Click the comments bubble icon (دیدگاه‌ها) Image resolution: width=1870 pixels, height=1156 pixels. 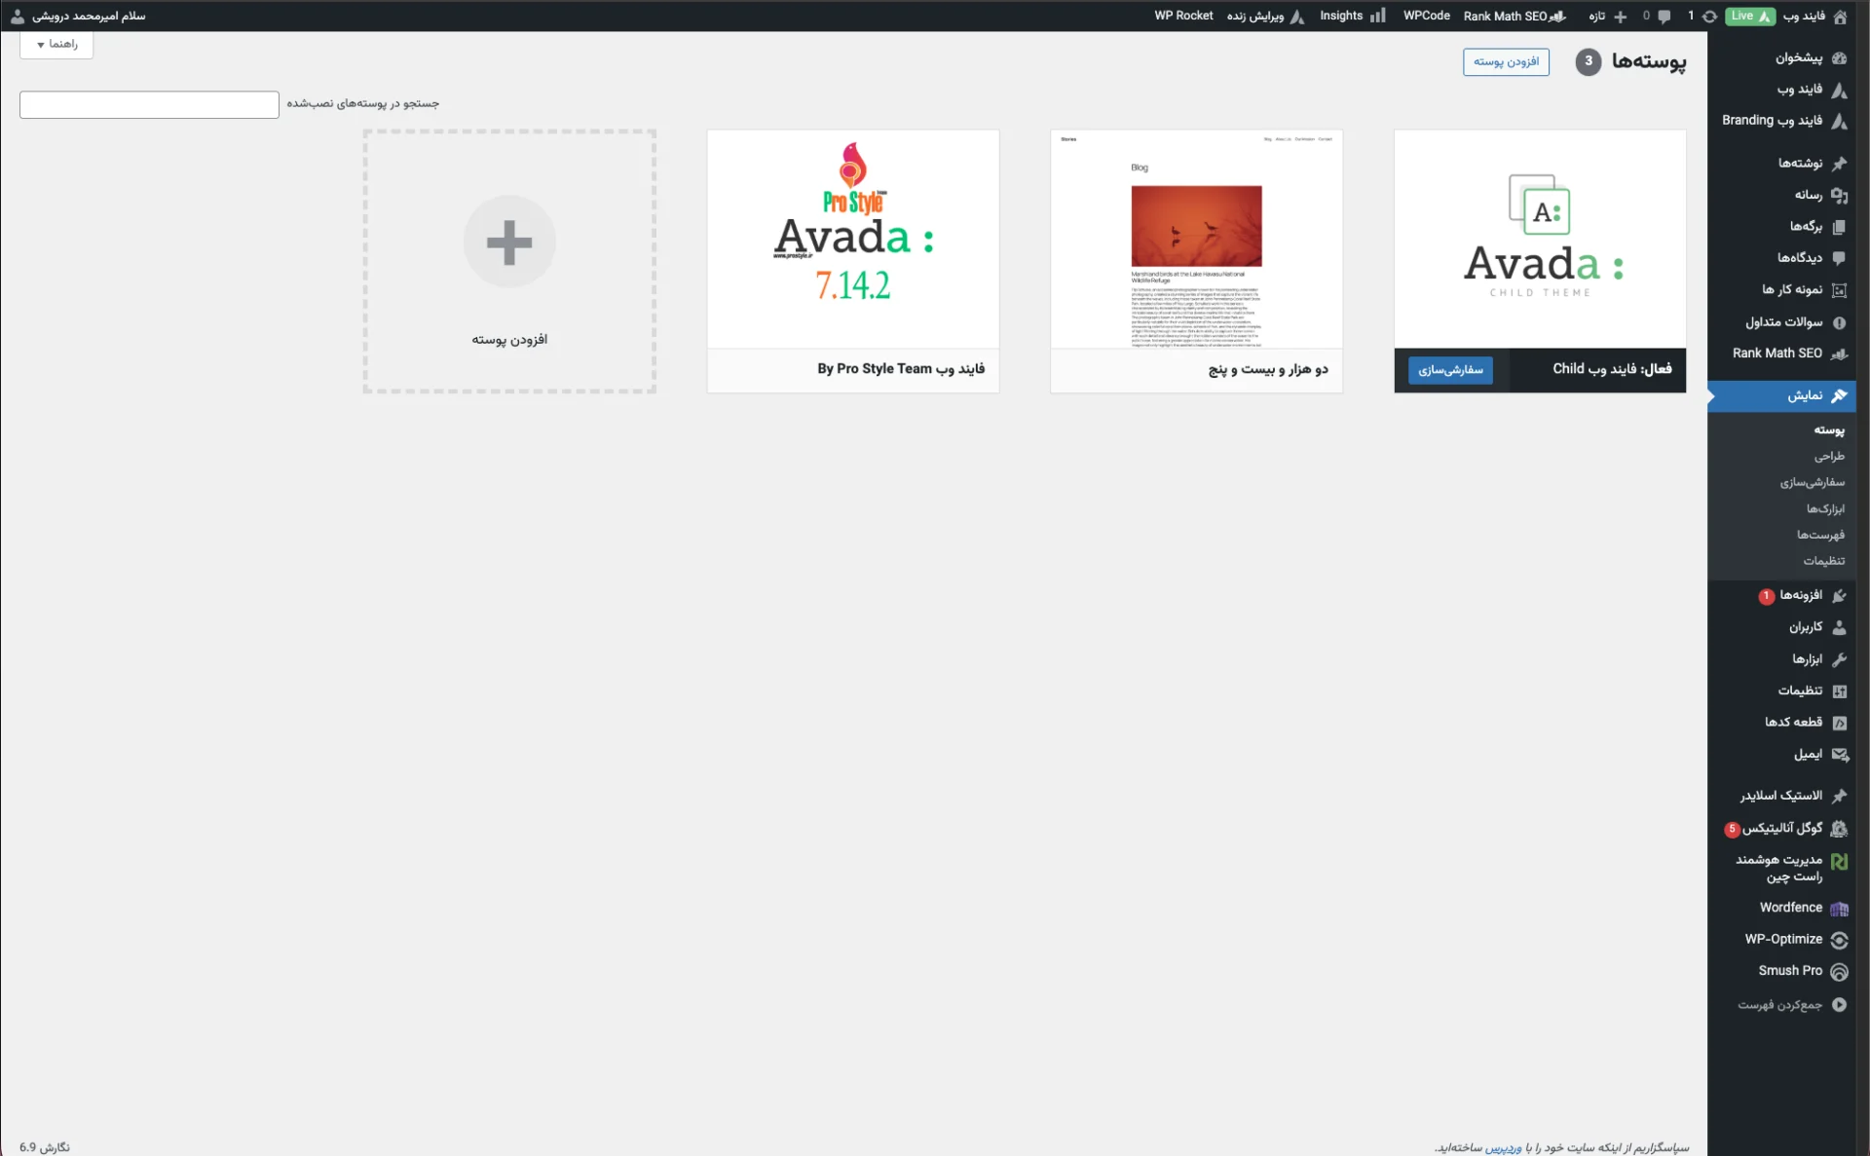[x=1839, y=258]
